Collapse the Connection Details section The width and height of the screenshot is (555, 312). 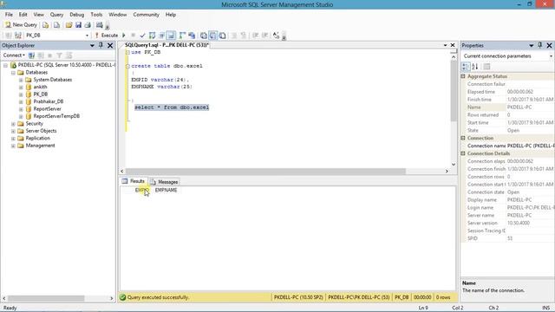(463, 153)
